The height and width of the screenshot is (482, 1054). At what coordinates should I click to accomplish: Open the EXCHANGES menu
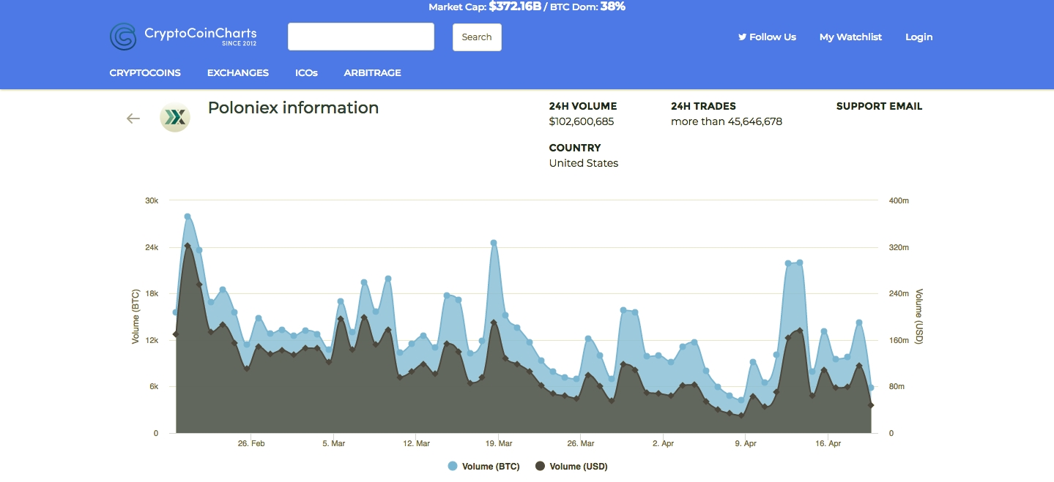[238, 73]
